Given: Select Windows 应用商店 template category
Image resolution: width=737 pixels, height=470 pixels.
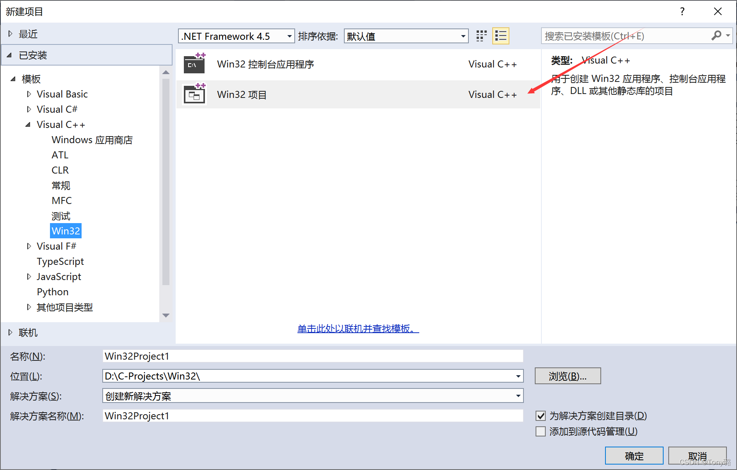Looking at the screenshot, I should tap(92, 140).
